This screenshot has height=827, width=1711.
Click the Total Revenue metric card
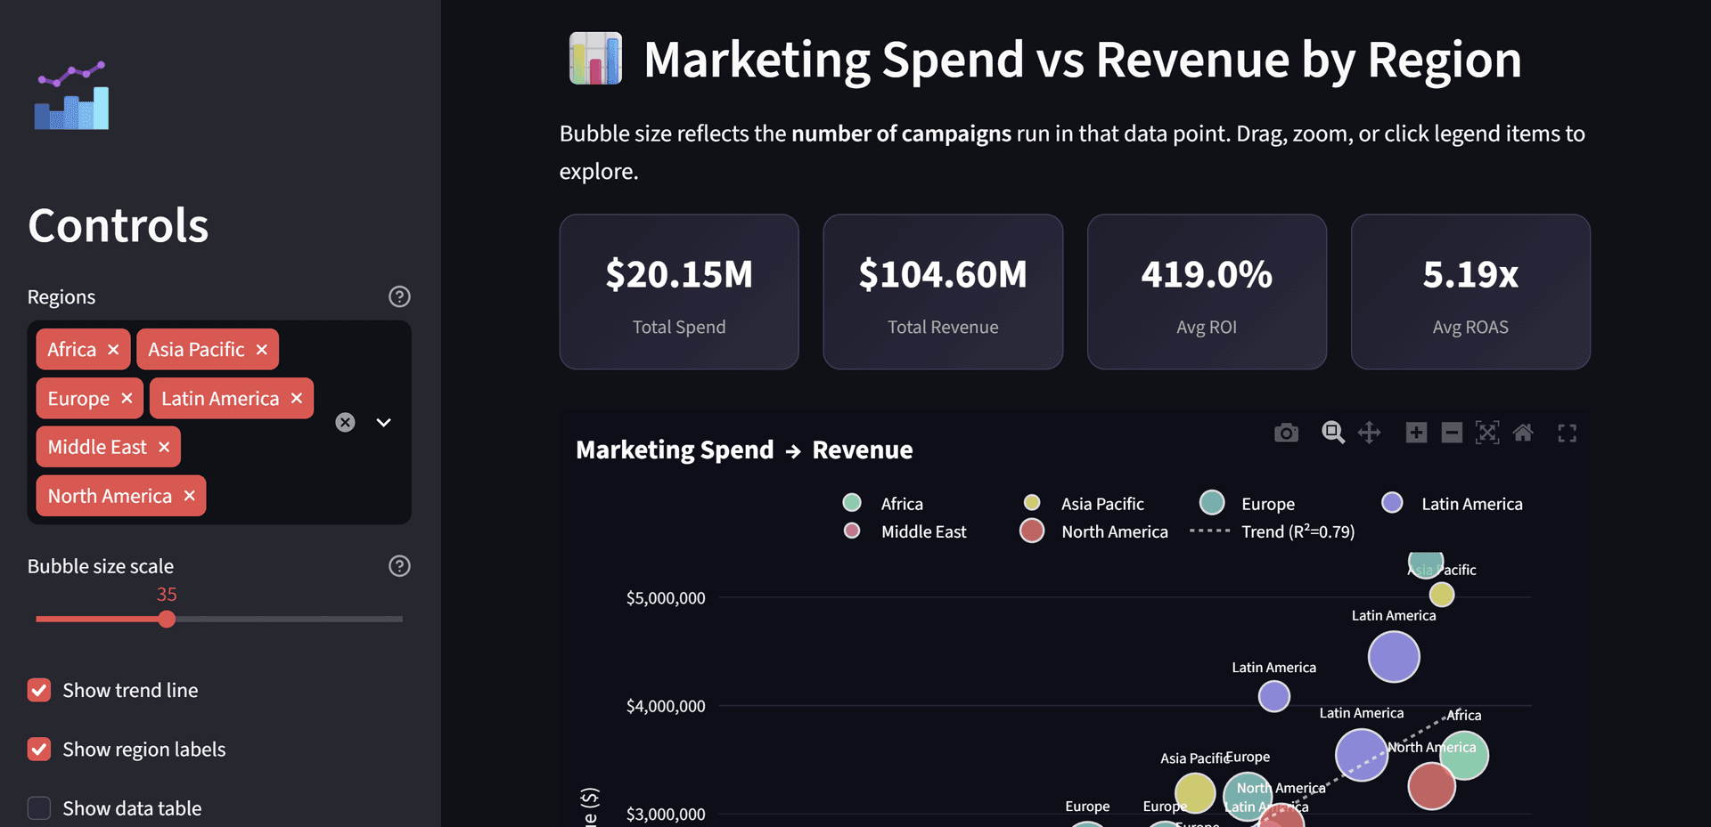943,291
